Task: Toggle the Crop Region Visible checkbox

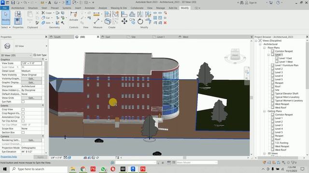Action: pos(23,113)
